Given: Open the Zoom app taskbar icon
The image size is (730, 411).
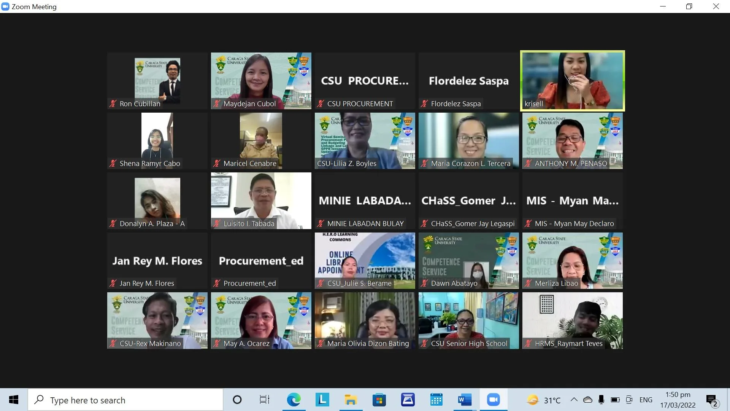Looking at the screenshot, I should click(x=493, y=400).
